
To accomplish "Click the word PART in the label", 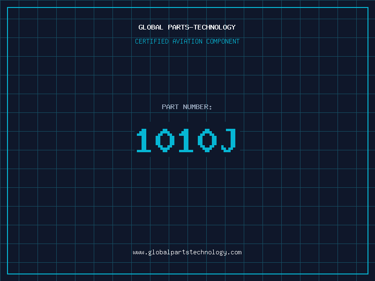I will tap(170, 107).
